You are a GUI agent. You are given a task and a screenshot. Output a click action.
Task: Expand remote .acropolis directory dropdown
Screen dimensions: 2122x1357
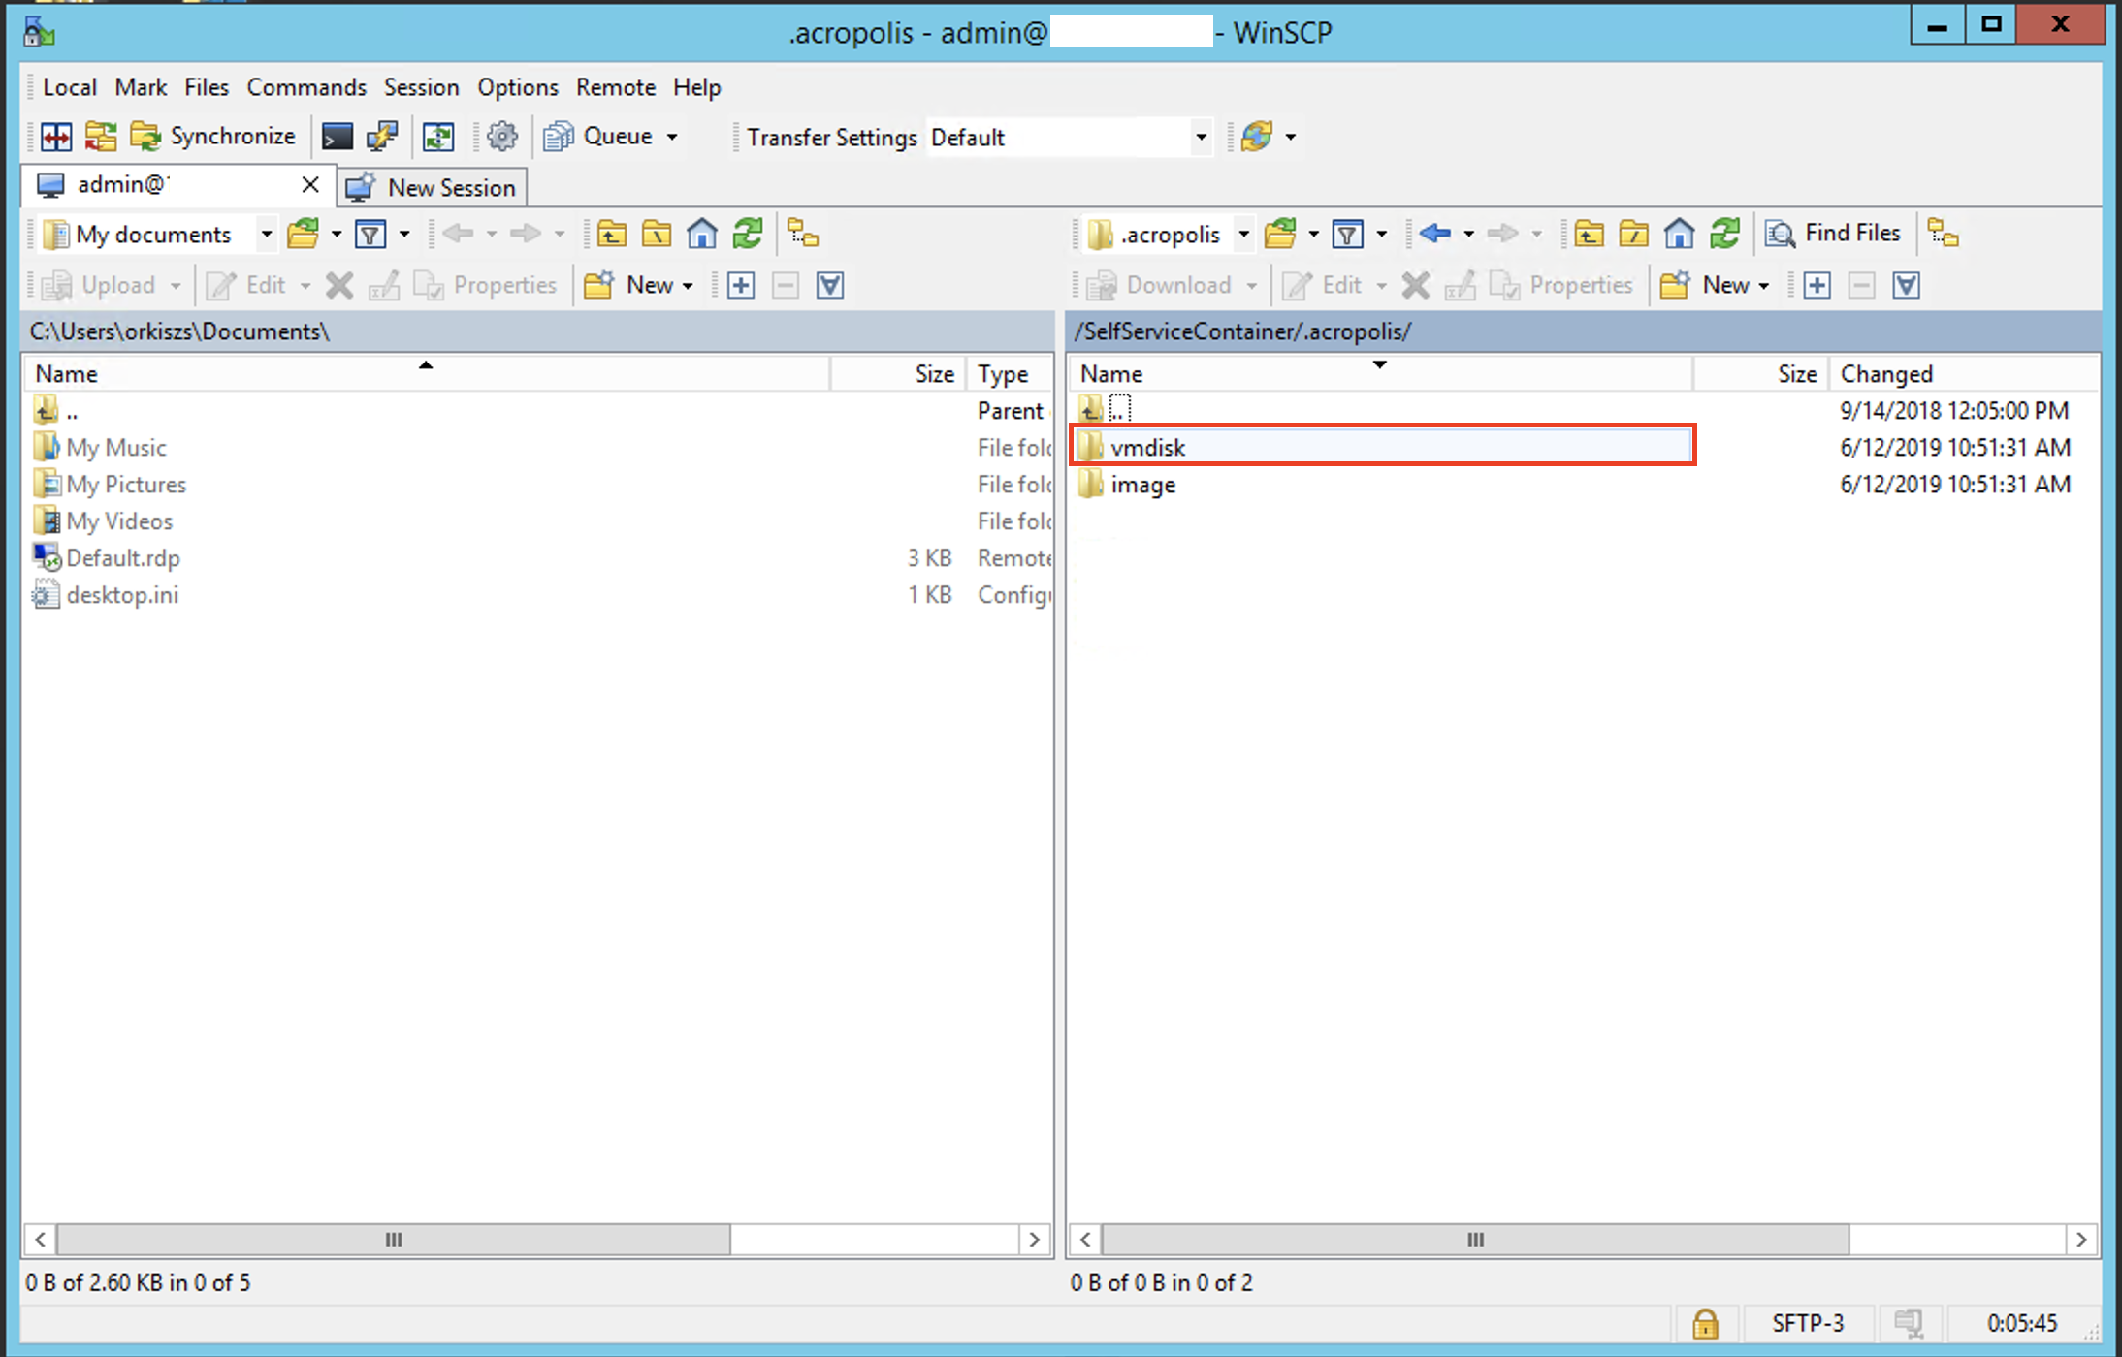coord(1243,234)
